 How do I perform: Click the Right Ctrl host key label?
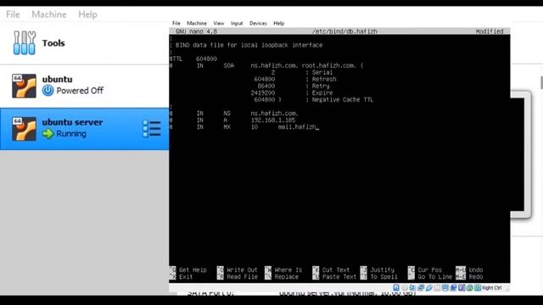(491, 288)
